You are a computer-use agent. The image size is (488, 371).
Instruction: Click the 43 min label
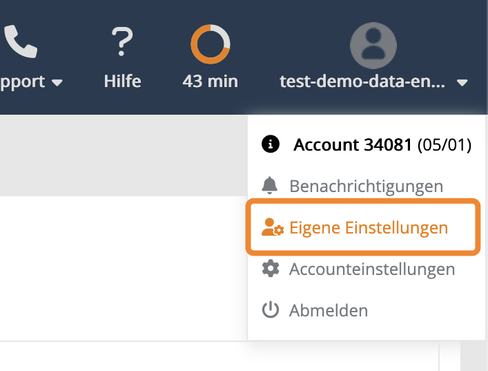point(210,82)
